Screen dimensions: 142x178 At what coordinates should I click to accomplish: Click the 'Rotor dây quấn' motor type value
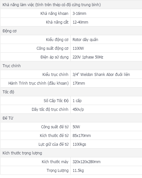coord(85,40)
